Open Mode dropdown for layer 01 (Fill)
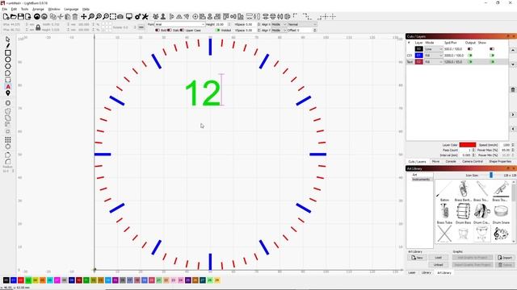517x290 pixels. (433, 56)
